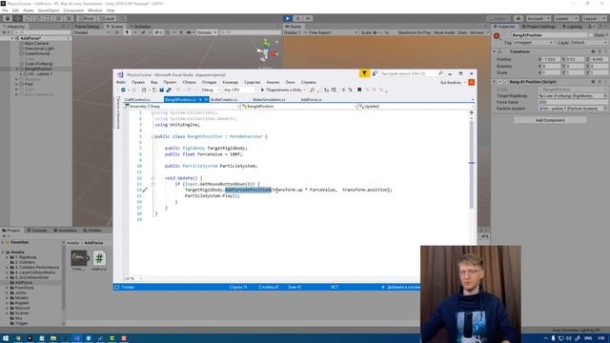Switch to the Console tab in Unity
Image resolution: width=610 pixels, height=343 pixels.
(37, 231)
